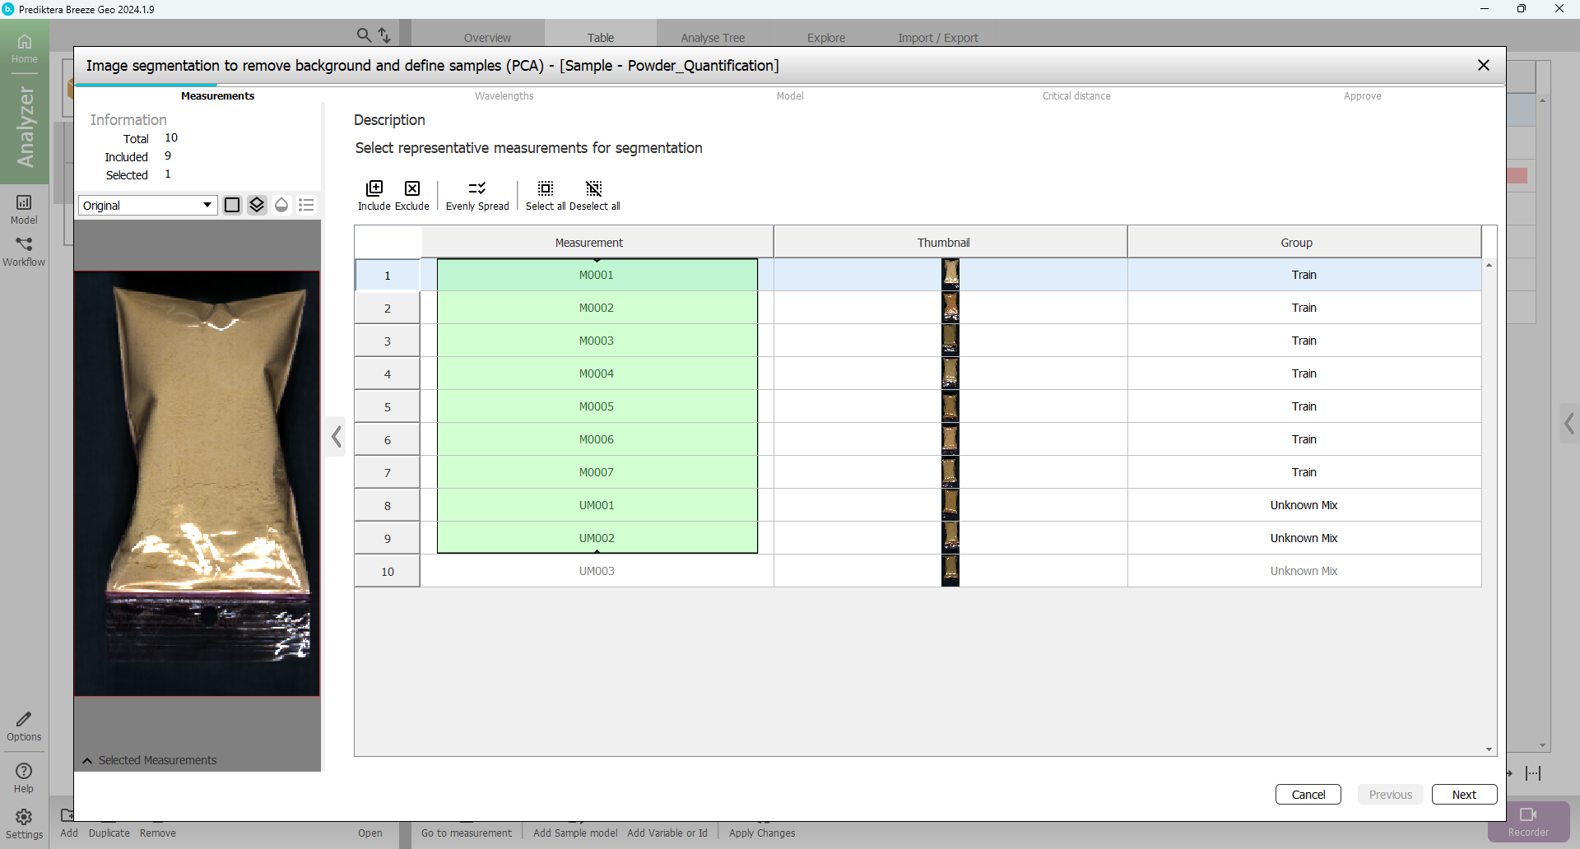Switch to the Explore tab
The width and height of the screenshot is (1580, 849).
(x=825, y=38)
